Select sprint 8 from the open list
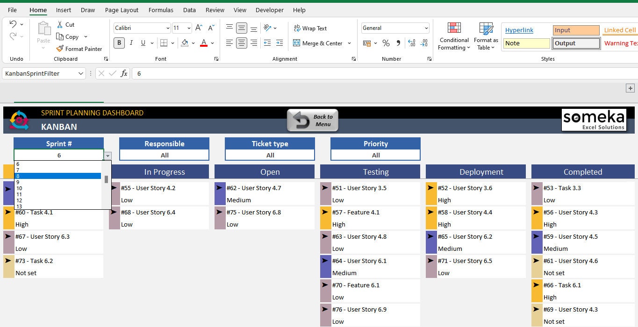This screenshot has width=638, height=327. pos(57,176)
